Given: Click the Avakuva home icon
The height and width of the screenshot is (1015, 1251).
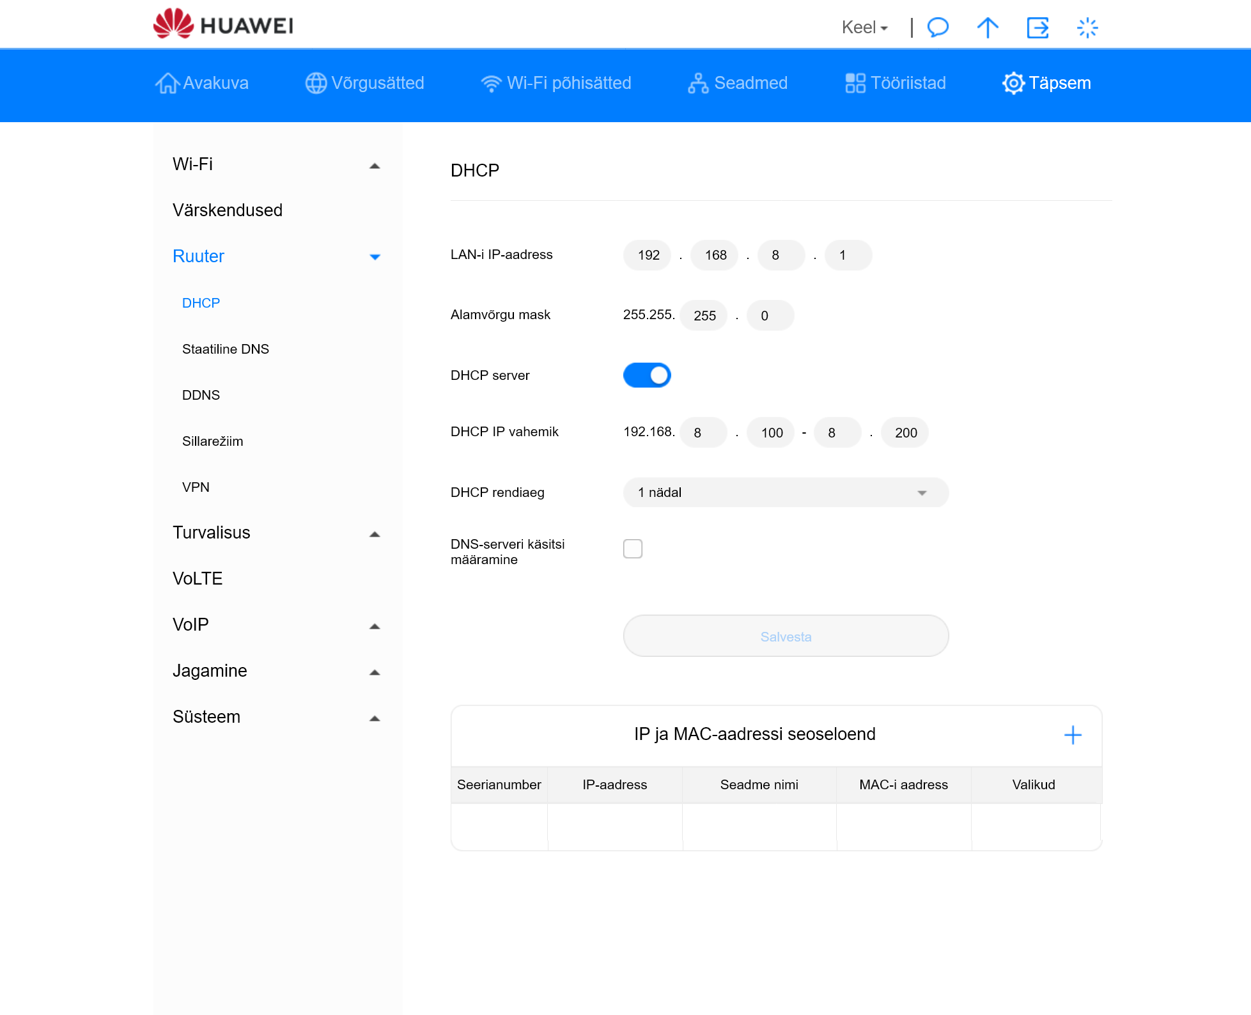Looking at the screenshot, I should click(167, 83).
